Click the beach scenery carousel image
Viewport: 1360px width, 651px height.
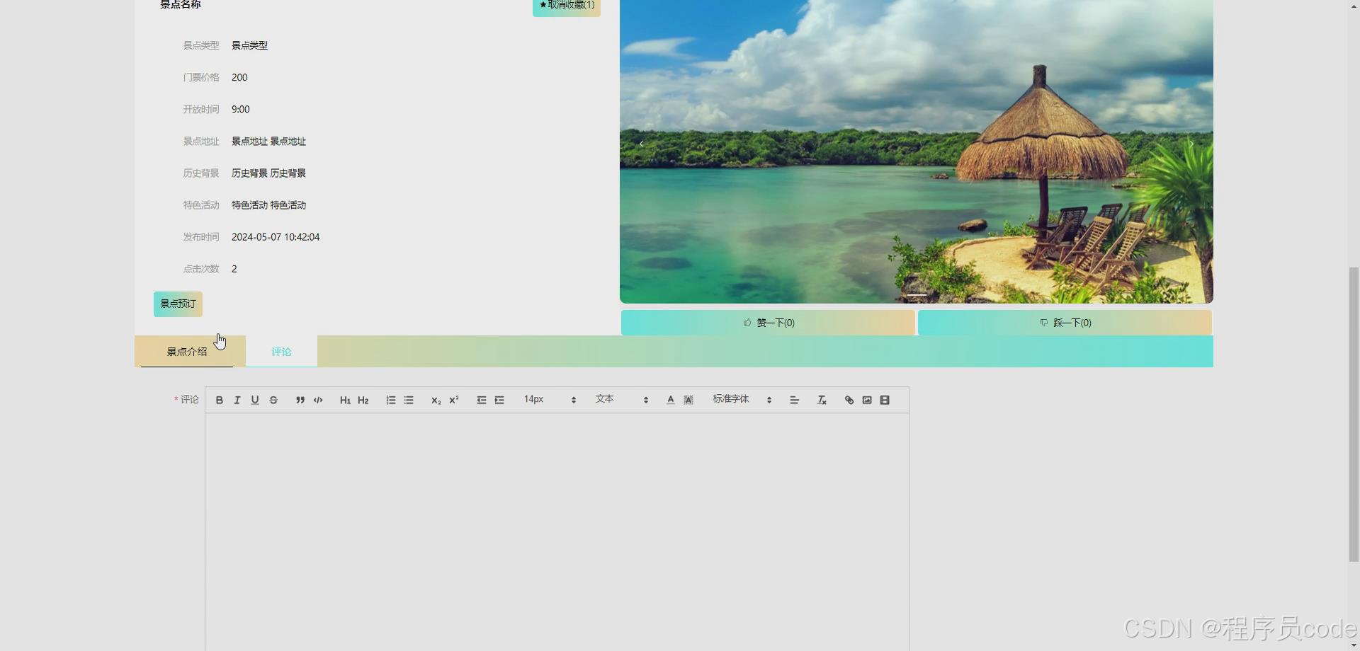[x=917, y=151]
